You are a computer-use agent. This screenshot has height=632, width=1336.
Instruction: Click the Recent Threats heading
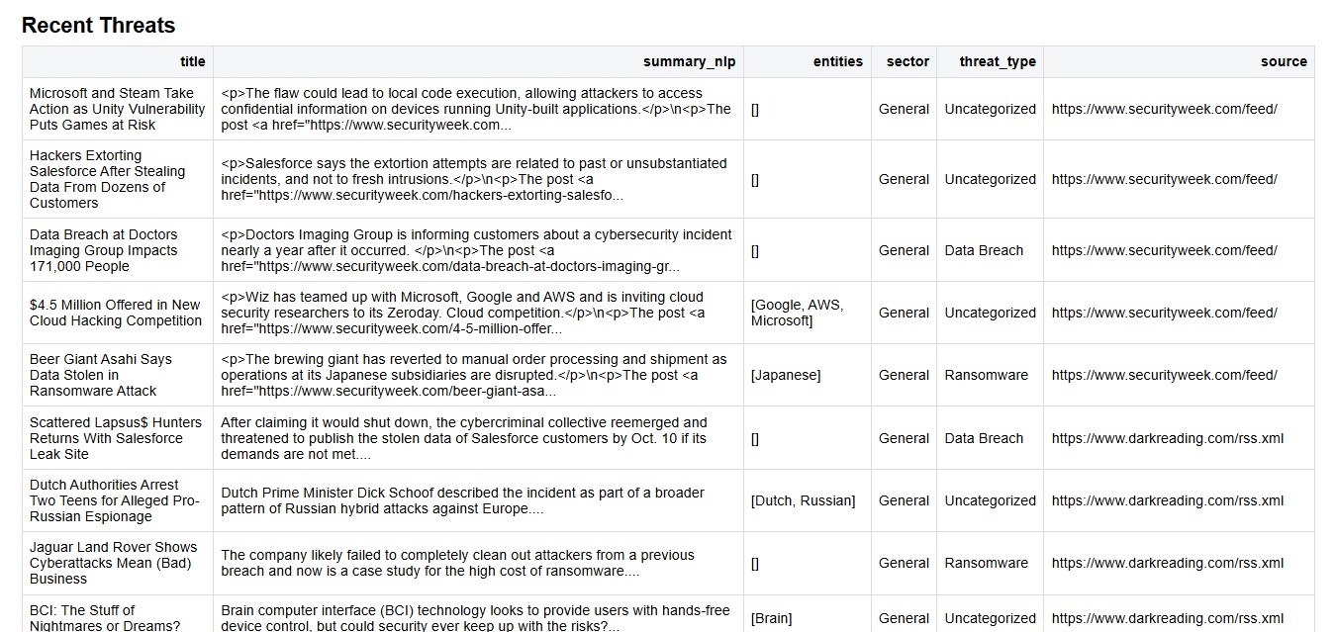[x=99, y=26]
